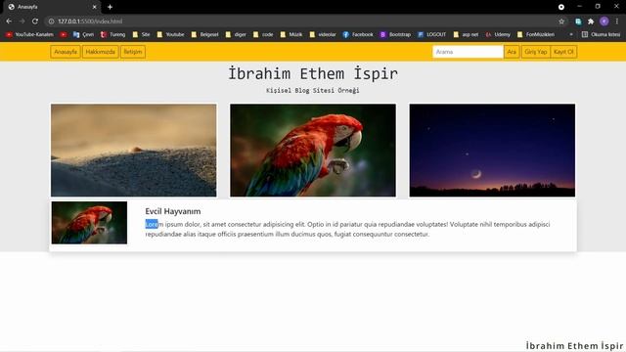Viewport: 626px width, 352px height.
Task: Click the Kişisel Blog Sitesi Örneği subtitle
Action: tap(313, 91)
